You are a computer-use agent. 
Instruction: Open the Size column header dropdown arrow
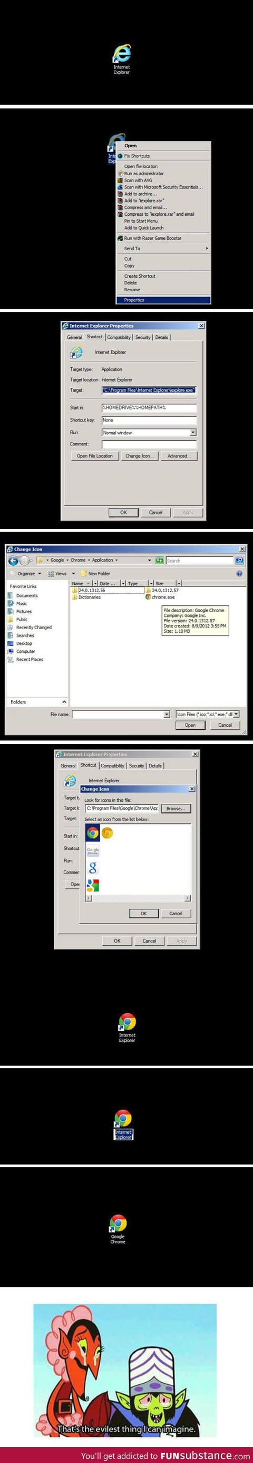pos(179,583)
